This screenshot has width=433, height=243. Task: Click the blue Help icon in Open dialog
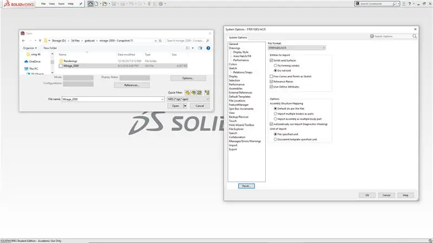pos(208,48)
